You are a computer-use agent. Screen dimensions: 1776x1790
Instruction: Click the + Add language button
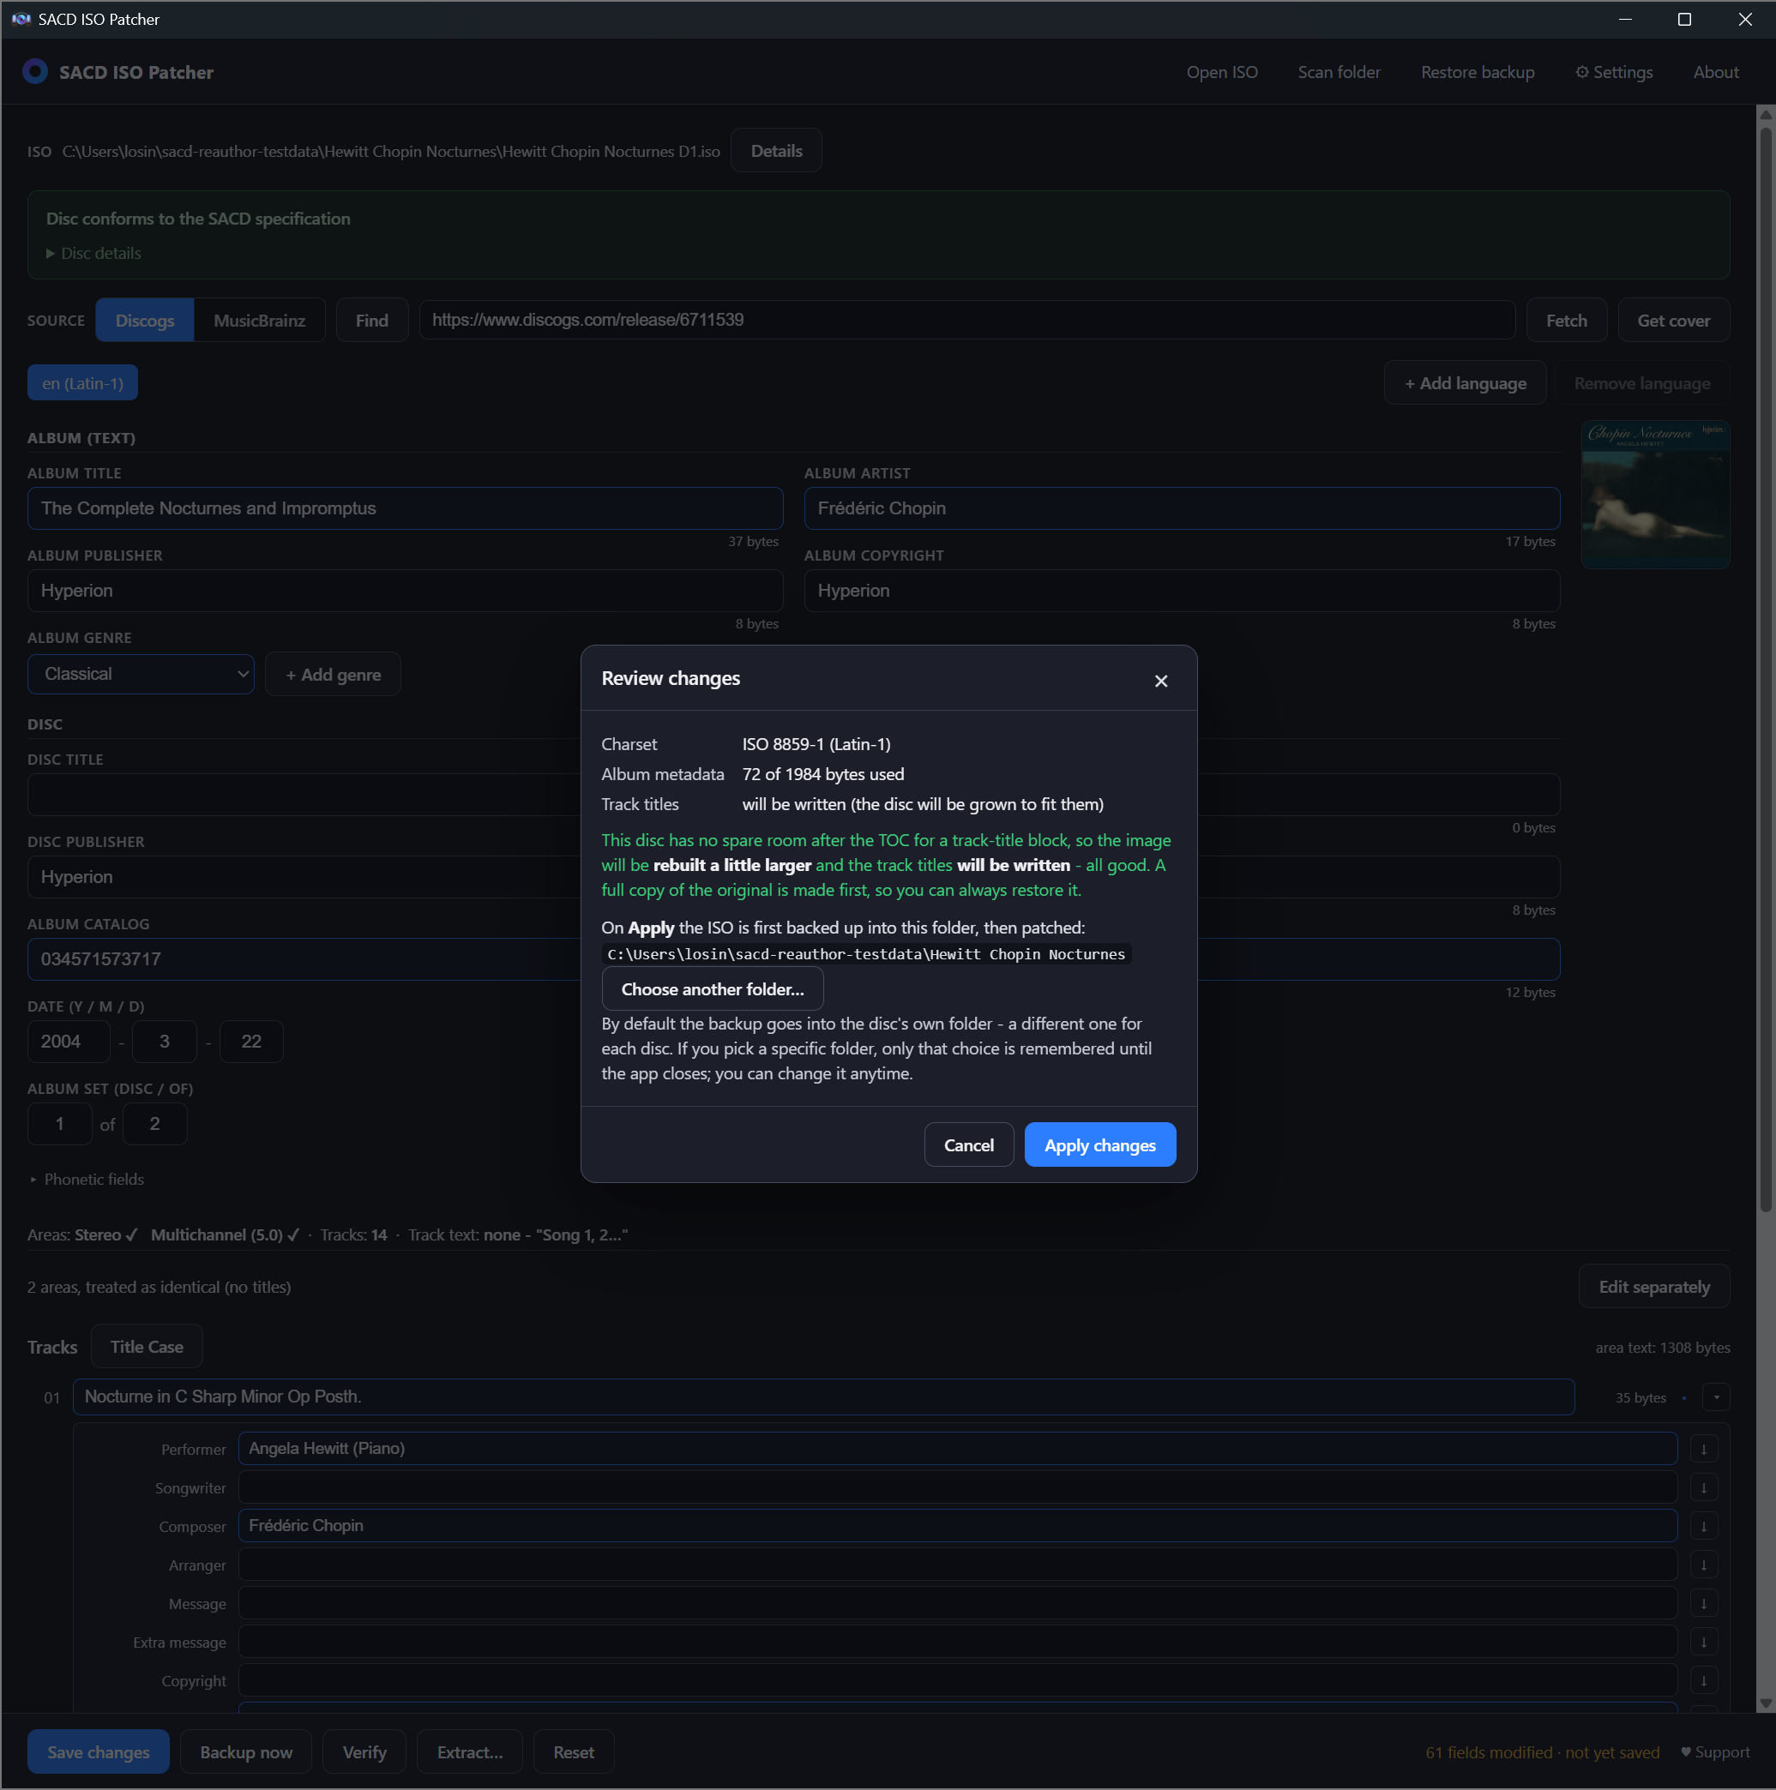[x=1465, y=382]
